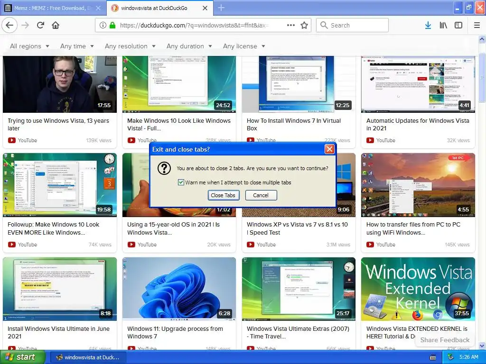Viewport: 486px width, 364px height.
Task: Open the Any time filter dropdown
Action: coord(77,46)
